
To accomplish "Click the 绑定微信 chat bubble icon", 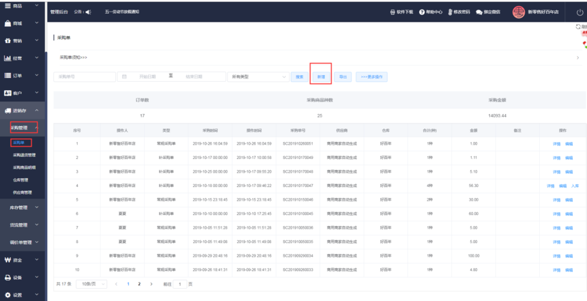I will click(479, 12).
